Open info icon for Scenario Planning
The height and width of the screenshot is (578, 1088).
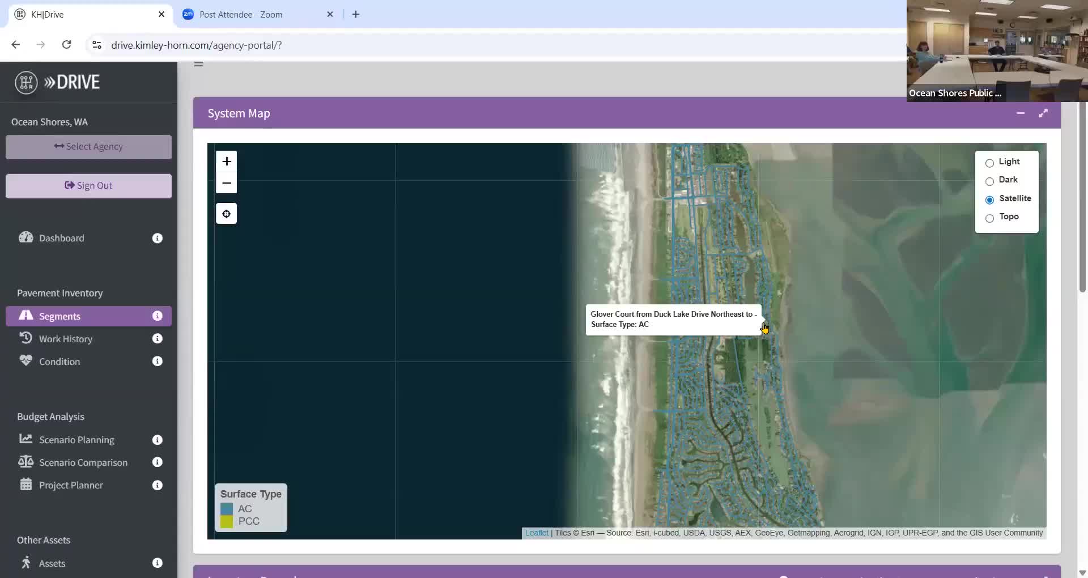(158, 440)
